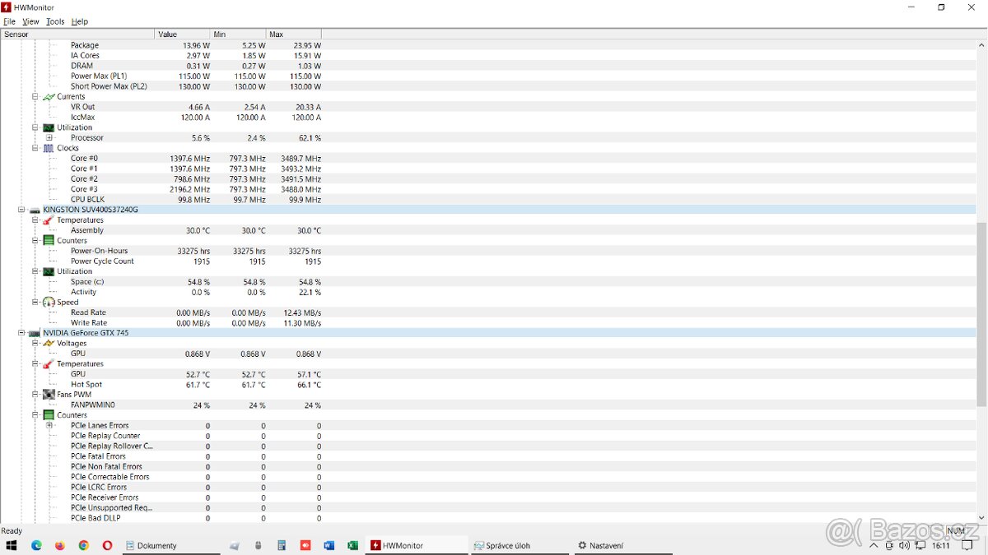Click the vertical scrollbar thumb

[981, 312]
